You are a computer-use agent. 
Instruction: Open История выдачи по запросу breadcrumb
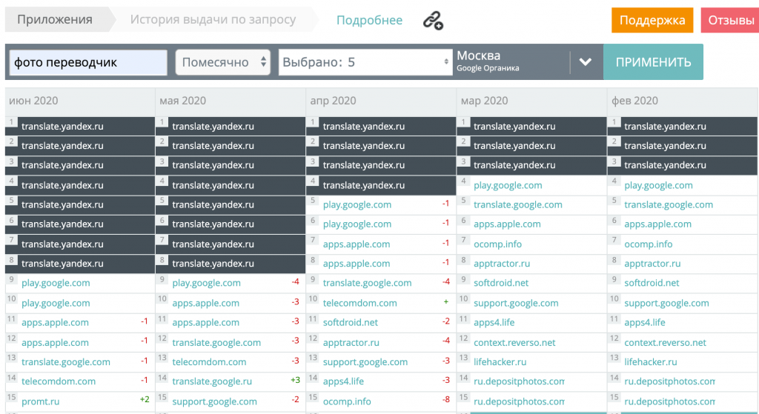tap(213, 20)
